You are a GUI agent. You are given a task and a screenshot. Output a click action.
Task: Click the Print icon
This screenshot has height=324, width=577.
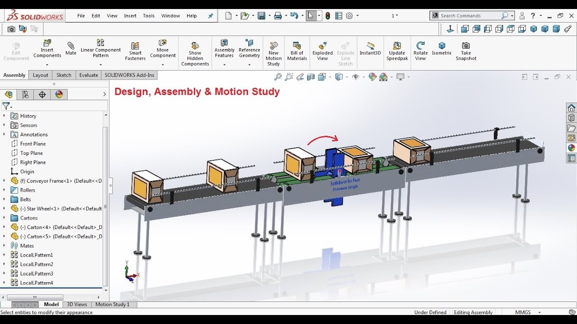[278, 16]
